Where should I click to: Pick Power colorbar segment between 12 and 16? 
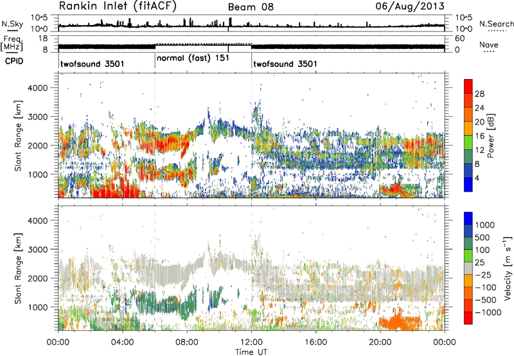tap(468, 143)
